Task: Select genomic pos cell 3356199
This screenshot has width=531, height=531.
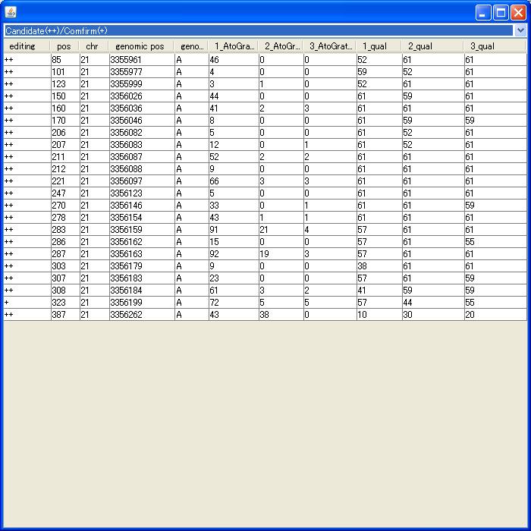Action: [142, 303]
